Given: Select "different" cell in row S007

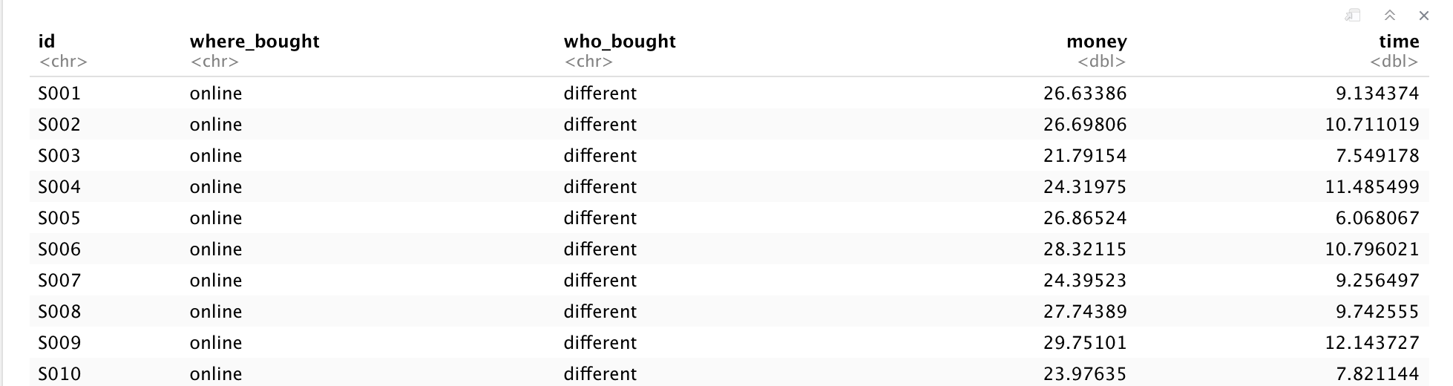Looking at the screenshot, I should pos(600,281).
